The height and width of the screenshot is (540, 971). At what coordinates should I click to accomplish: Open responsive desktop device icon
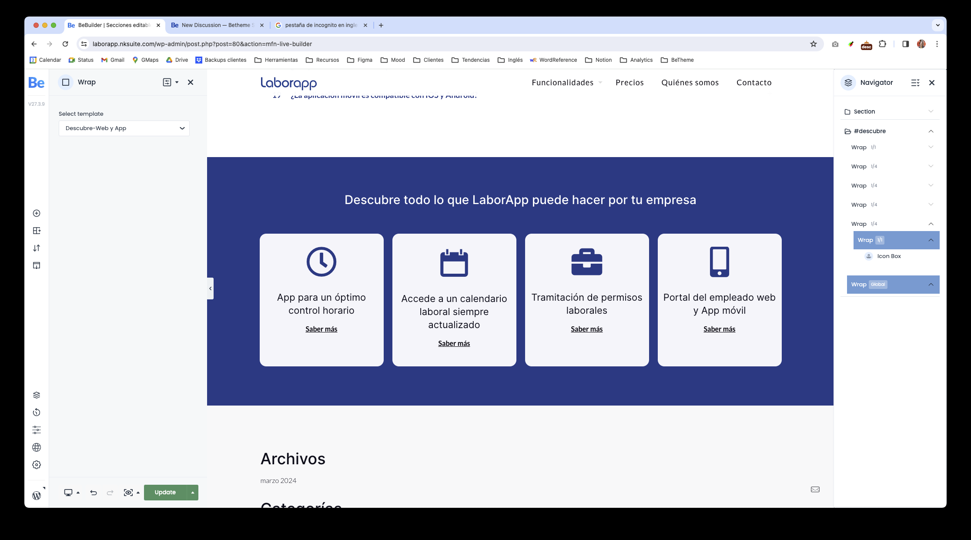click(68, 493)
